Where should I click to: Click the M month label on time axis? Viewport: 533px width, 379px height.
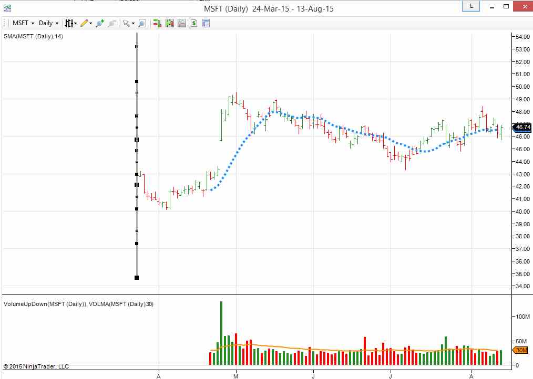(236, 376)
